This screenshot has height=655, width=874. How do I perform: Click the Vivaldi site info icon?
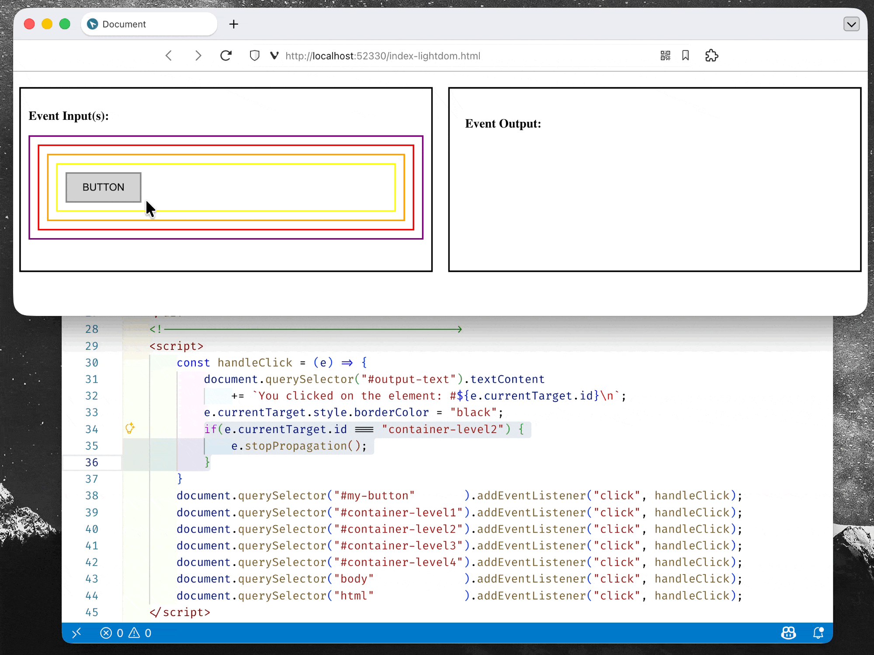click(x=274, y=56)
